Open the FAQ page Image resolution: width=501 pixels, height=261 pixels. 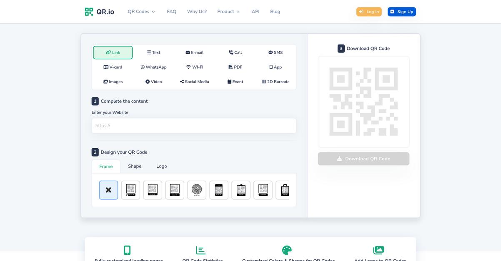coord(172,12)
